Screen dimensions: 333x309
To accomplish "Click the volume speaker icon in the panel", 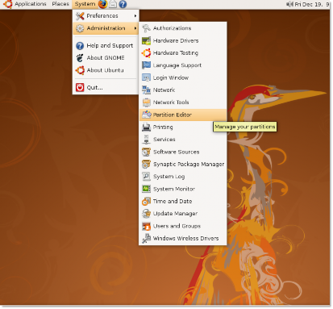I will coord(289,4).
